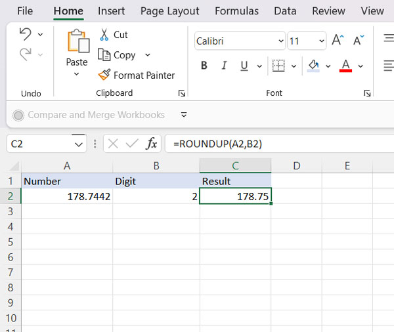Click the left align text icon
Screen dimensions: 394x332
389,66
